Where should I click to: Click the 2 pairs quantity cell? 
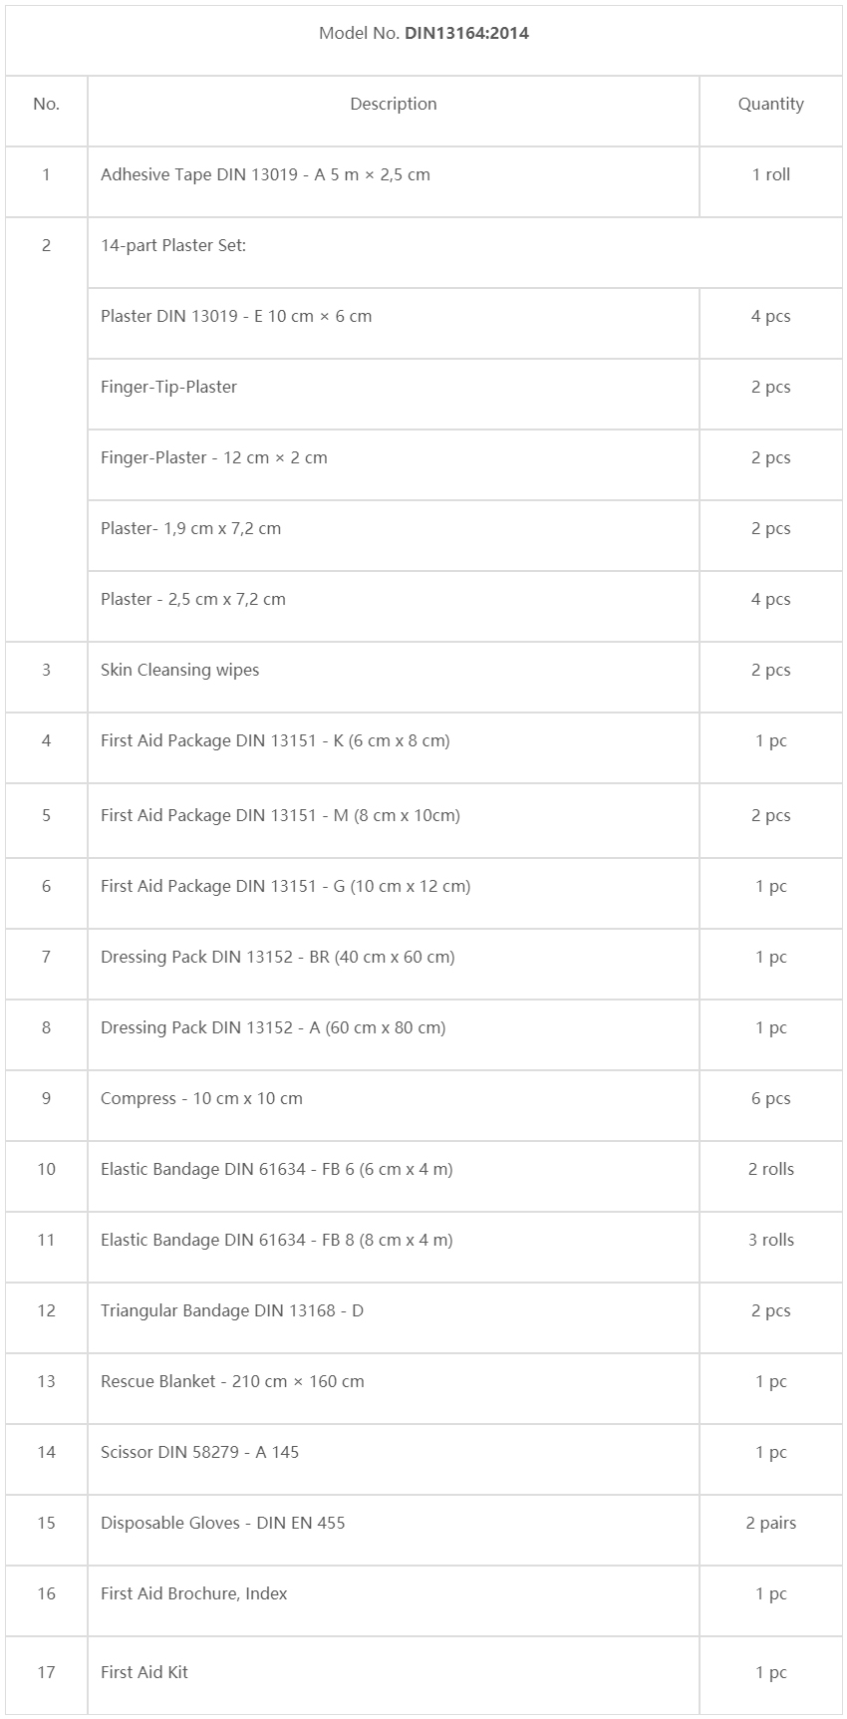[771, 1523]
